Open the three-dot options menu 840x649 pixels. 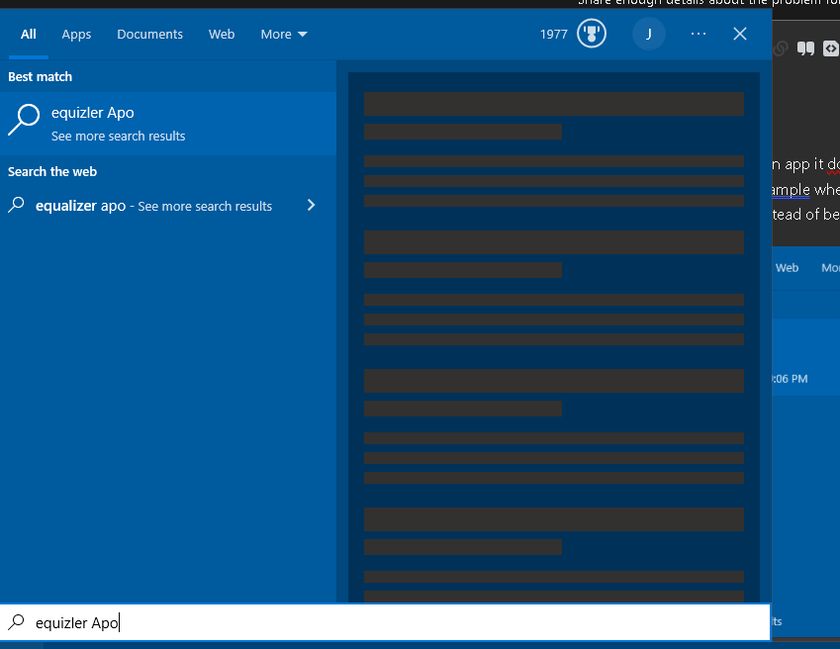point(699,34)
